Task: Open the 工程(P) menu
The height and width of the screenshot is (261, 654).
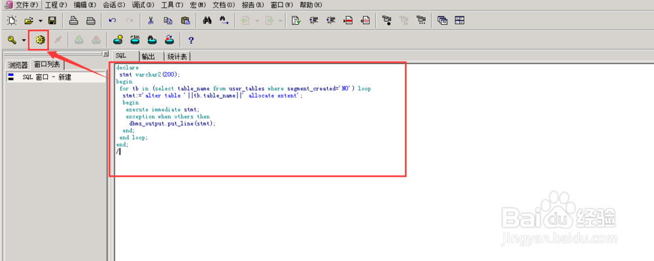Action: (x=56, y=5)
